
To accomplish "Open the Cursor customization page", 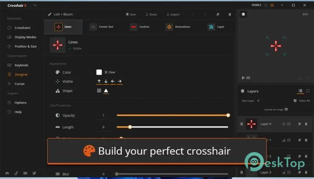I will point(16,84).
